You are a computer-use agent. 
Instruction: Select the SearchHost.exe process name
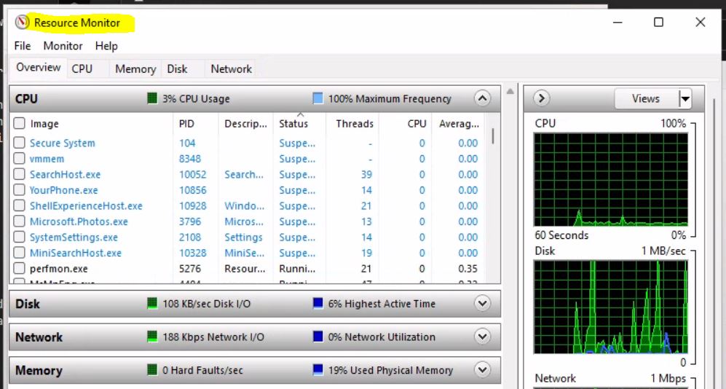pos(65,175)
